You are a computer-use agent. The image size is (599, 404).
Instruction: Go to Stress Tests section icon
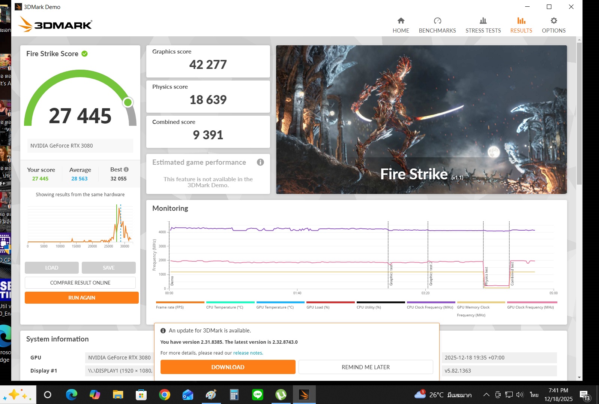[x=483, y=21]
